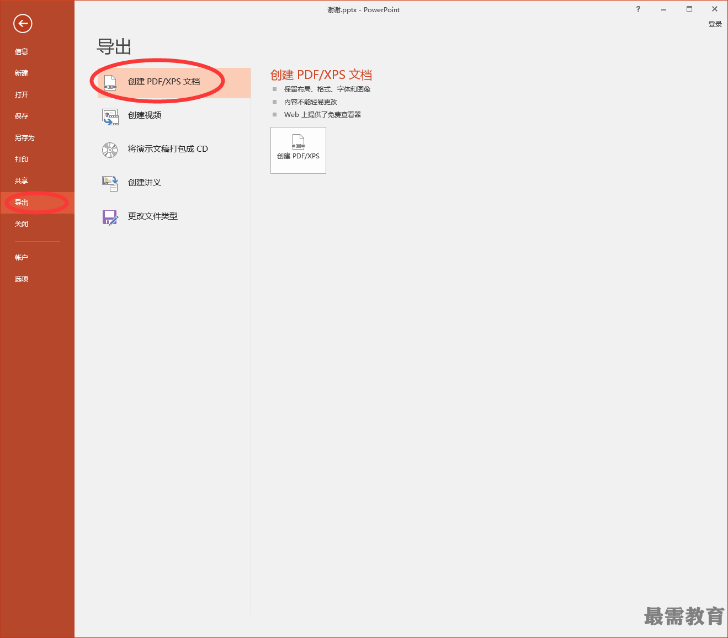Click the help question mark icon
This screenshot has width=728, height=638.
click(638, 9)
